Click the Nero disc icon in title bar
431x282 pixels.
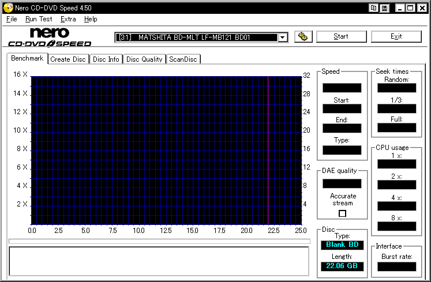coord(8,7)
